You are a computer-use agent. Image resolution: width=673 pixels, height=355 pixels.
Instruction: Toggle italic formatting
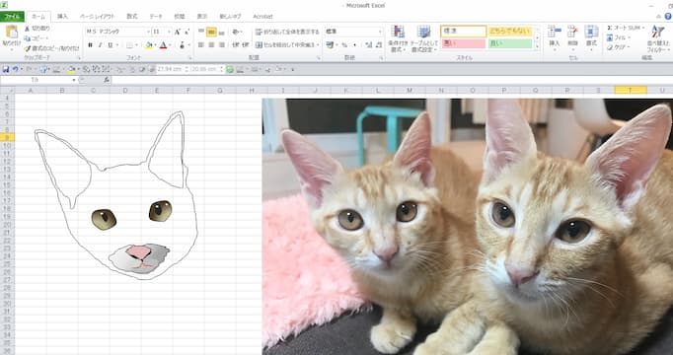point(100,45)
